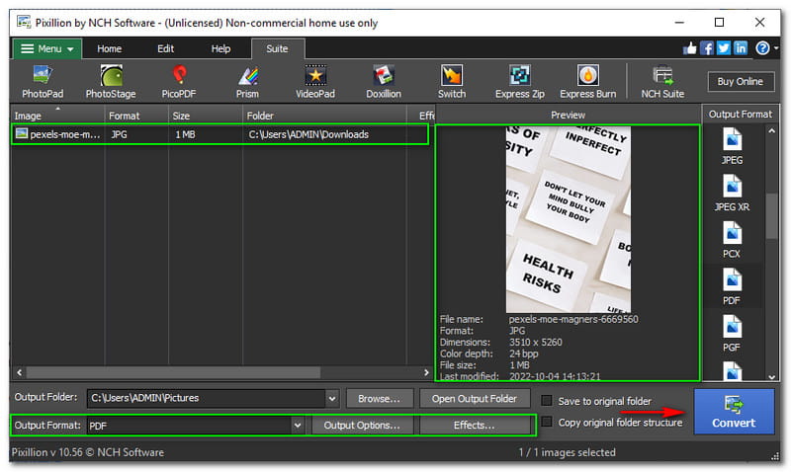791x472 pixels.
Task: Open Prism video converter icon
Action: click(247, 81)
